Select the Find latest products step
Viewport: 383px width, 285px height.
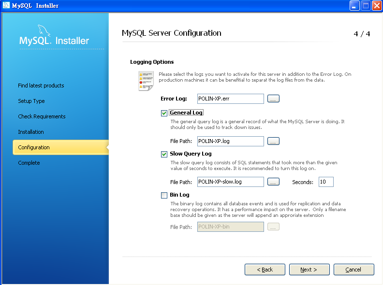tap(41, 85)
